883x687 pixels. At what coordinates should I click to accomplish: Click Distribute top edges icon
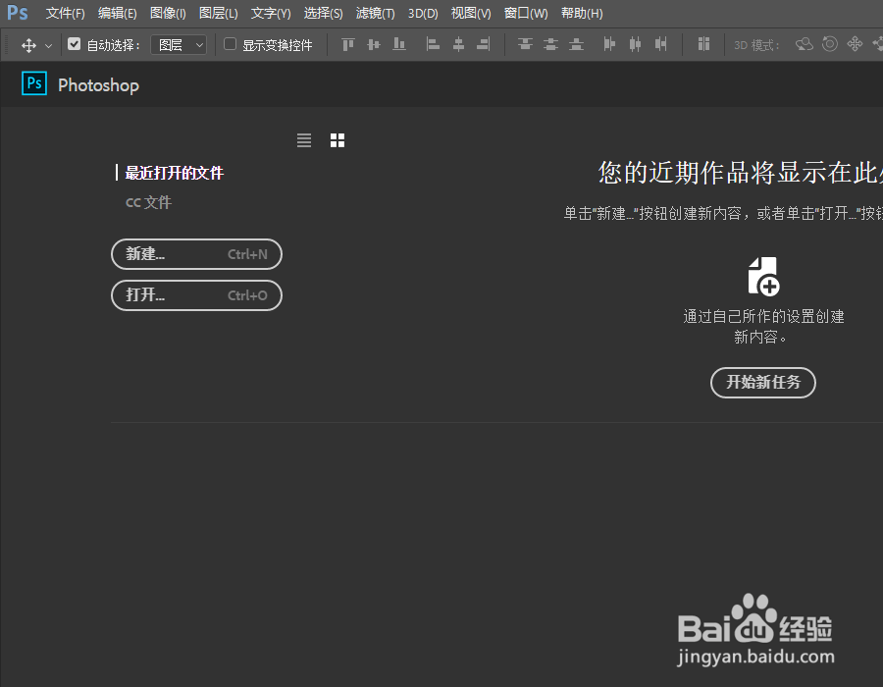tap(525, 44)
